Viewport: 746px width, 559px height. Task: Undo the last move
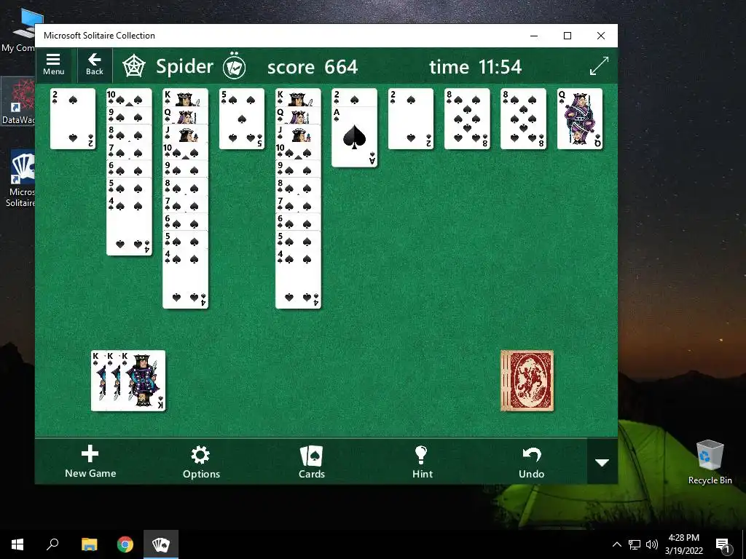pyautogui.click(x=531, y=461)
